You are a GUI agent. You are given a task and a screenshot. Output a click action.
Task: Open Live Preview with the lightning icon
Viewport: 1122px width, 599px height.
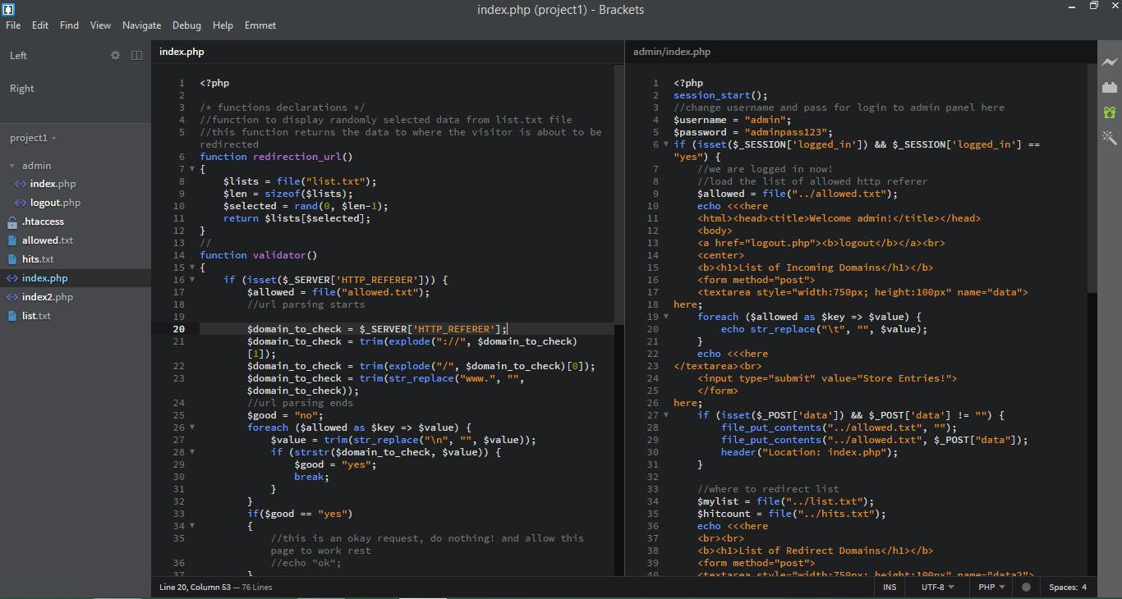click(1110, 62)
